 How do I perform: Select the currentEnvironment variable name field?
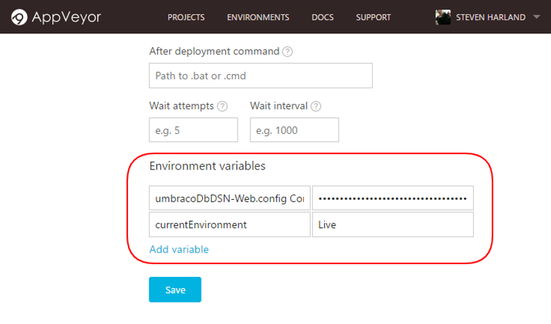(x=229, y=225)
